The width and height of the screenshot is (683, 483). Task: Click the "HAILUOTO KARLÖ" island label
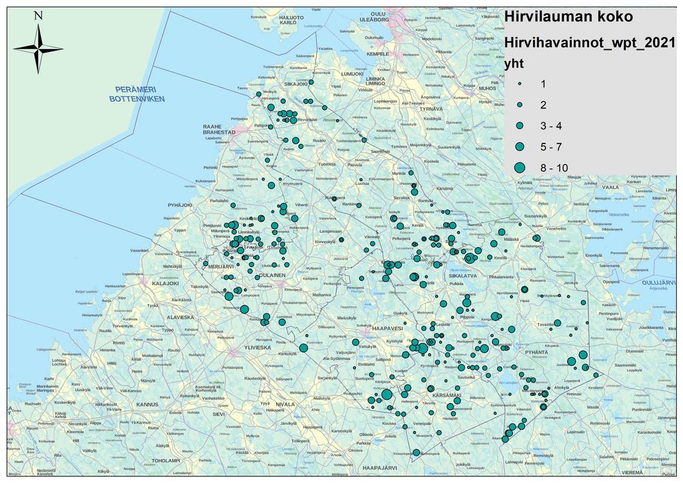(292, 20)
